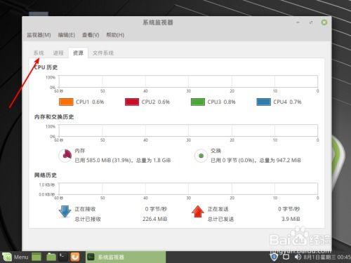Change the CPU2 red color swatch
This screenshot has height=263, width=351.
click(132, 102)
